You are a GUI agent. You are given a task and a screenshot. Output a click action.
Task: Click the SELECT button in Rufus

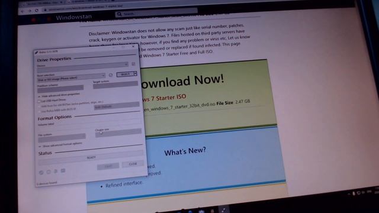[125, 74]
